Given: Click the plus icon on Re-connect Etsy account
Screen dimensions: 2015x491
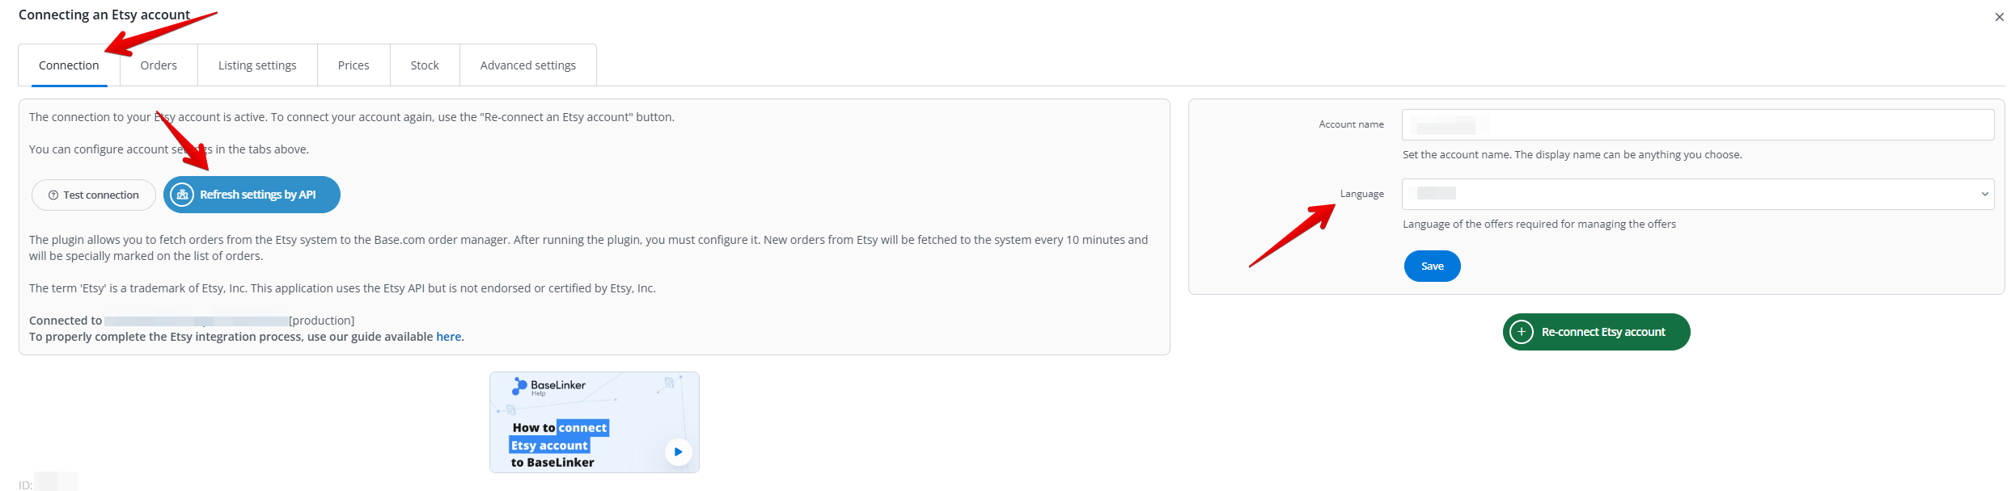Looking at the screenshot, I should coord(1521,332).
